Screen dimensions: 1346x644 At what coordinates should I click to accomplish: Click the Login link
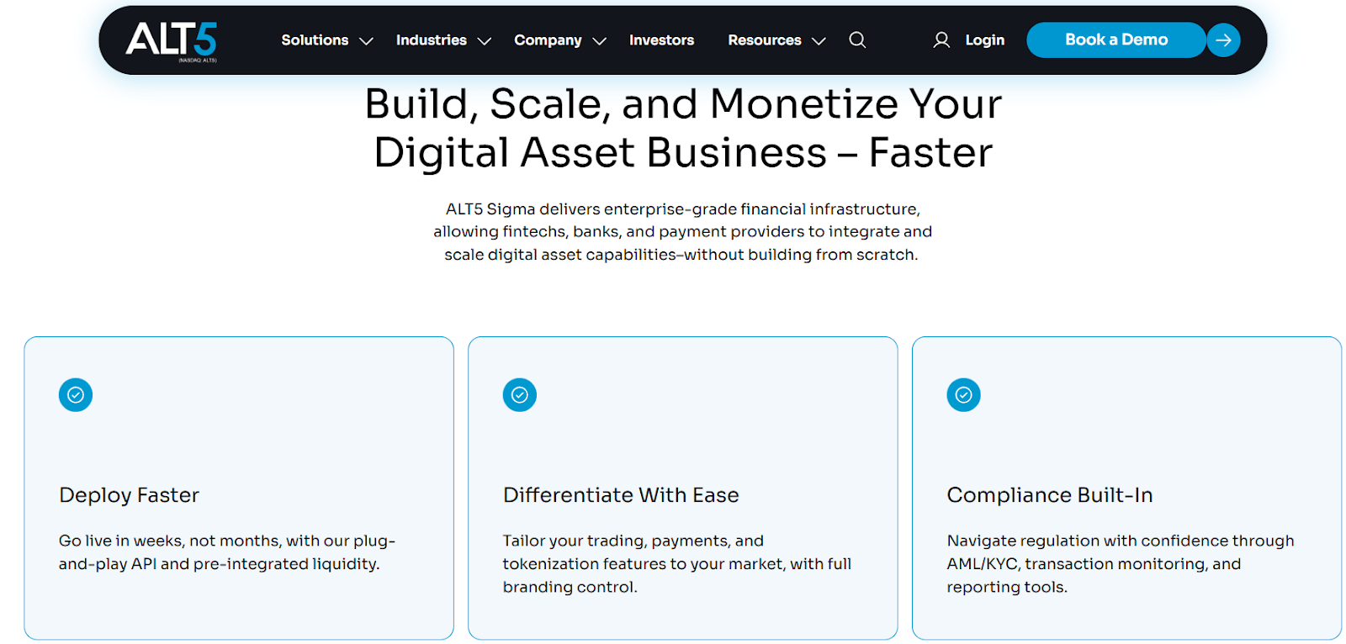[x=984, y=40]
